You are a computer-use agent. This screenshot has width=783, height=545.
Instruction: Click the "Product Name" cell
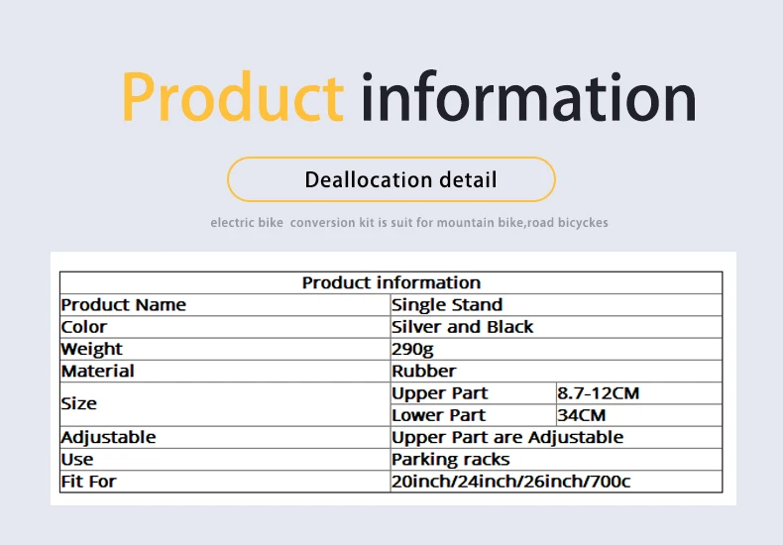pos(225,305)
